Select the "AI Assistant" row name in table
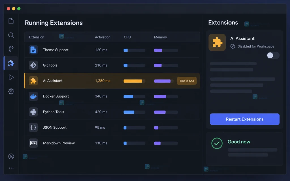This screenshot has height=181, width=290. [53, 81]
